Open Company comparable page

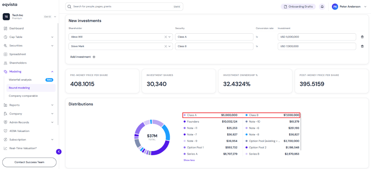(23, 96)
